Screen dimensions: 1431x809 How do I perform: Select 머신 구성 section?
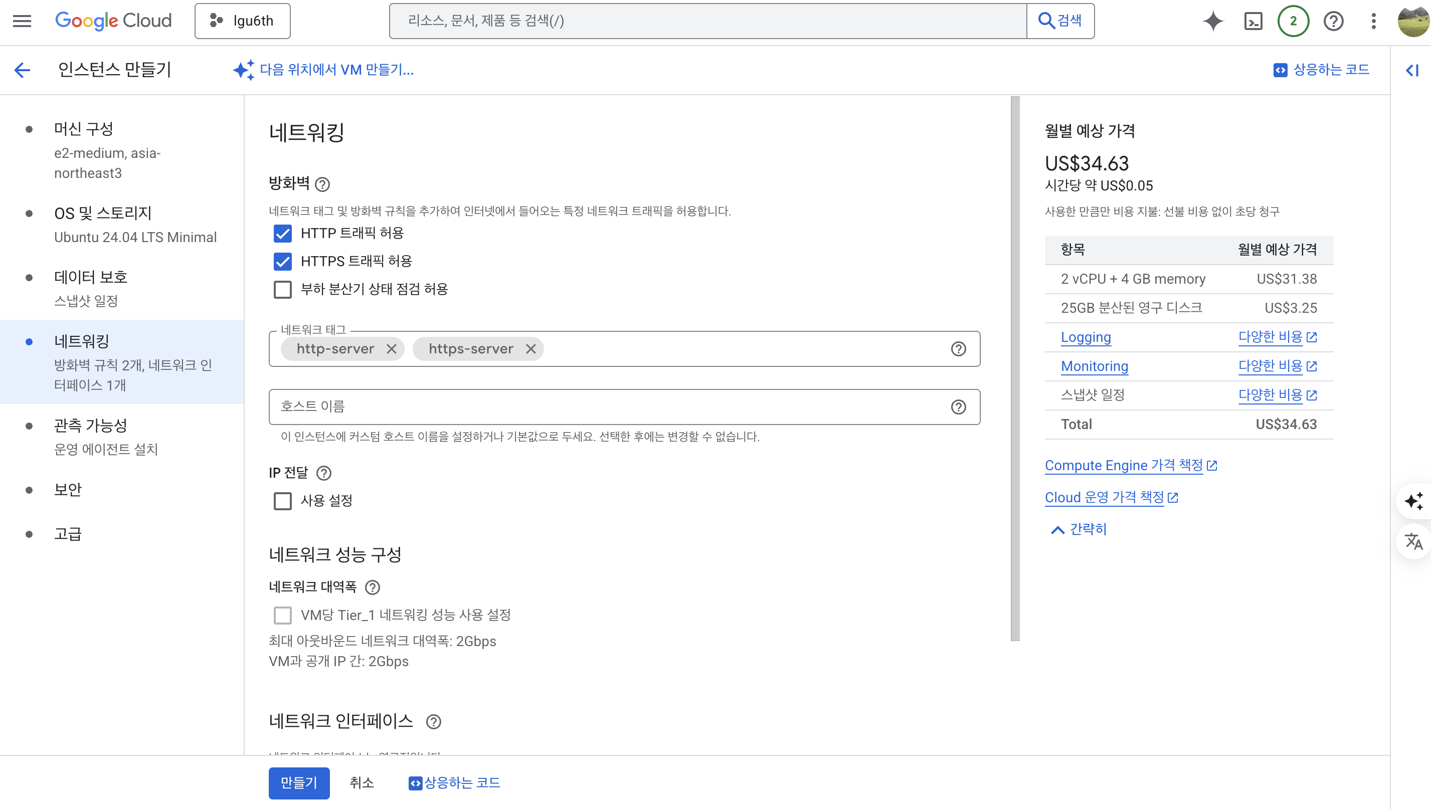pyautogui.click(x=122, y=150)
